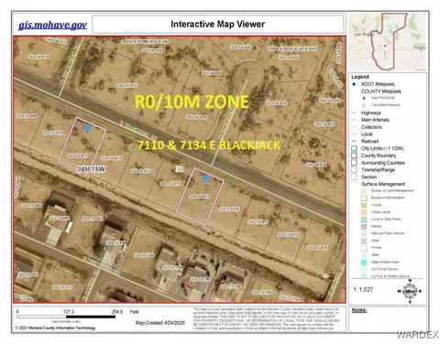The image size is (440, 344).
Task: Click the Highways line symbol
Action: click(355, 113)
